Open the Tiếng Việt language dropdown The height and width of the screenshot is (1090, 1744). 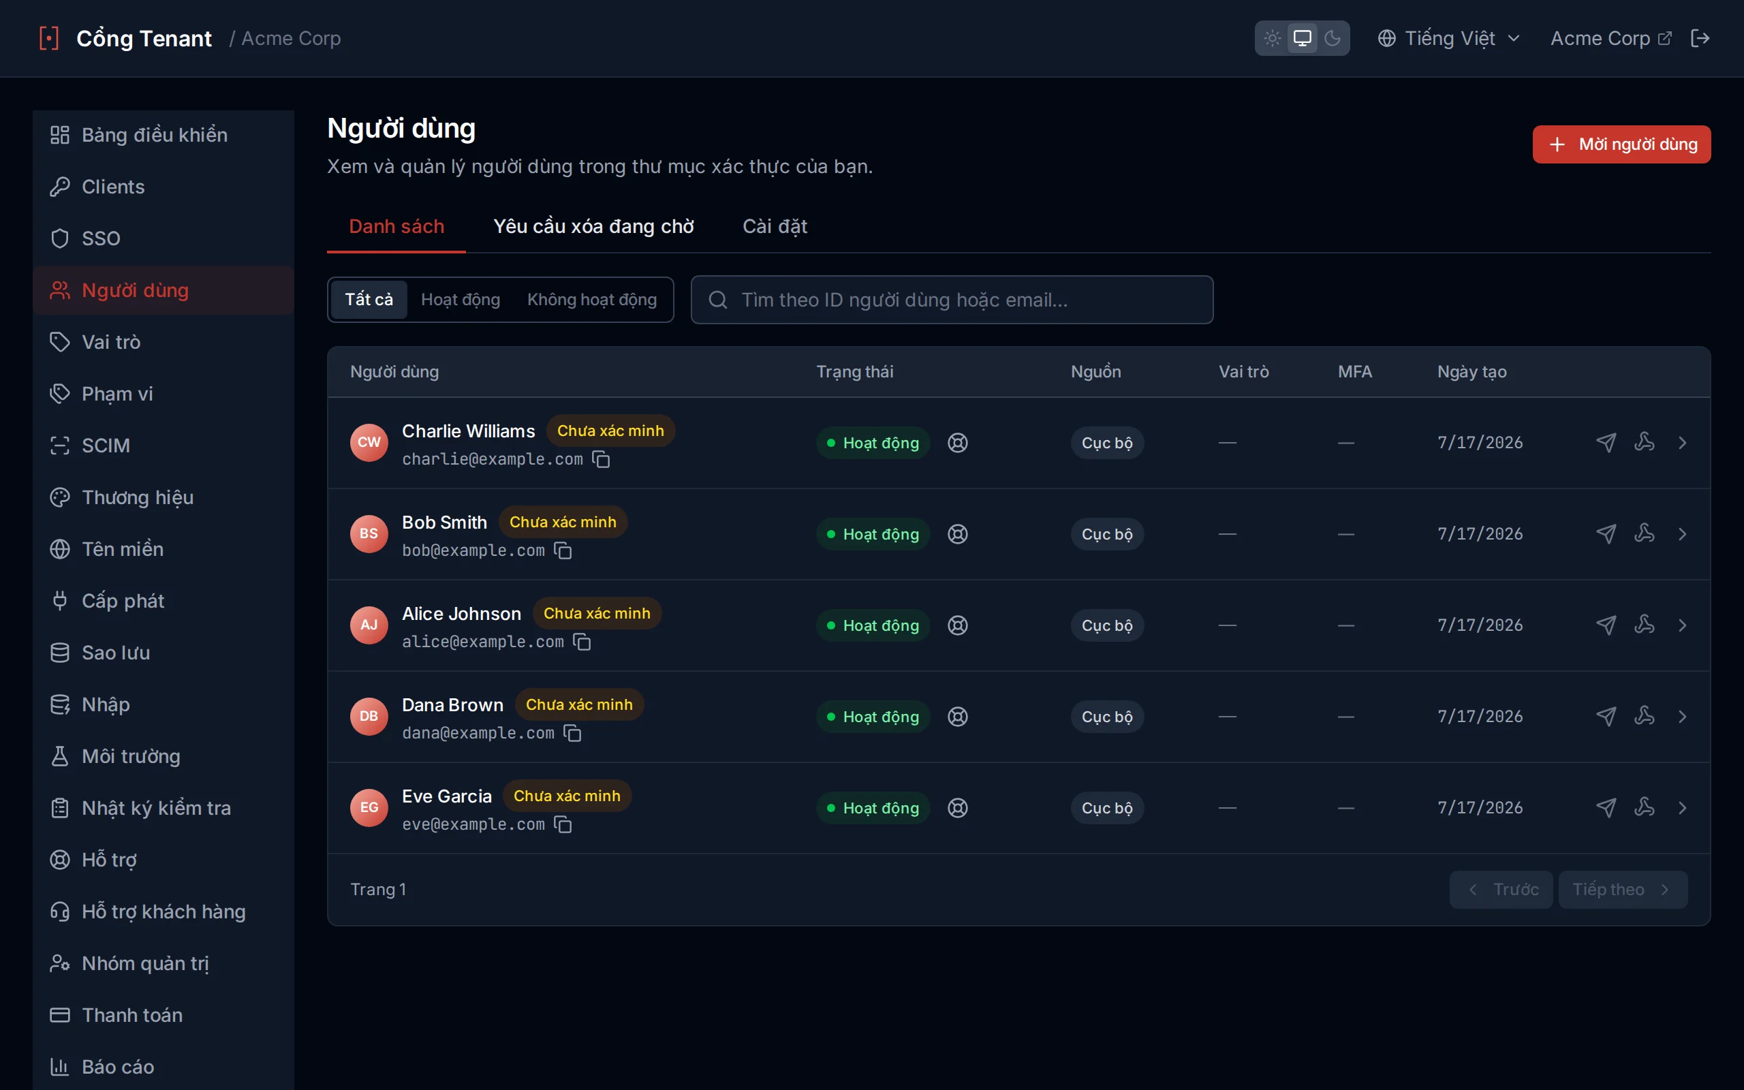click(1448, 38)
